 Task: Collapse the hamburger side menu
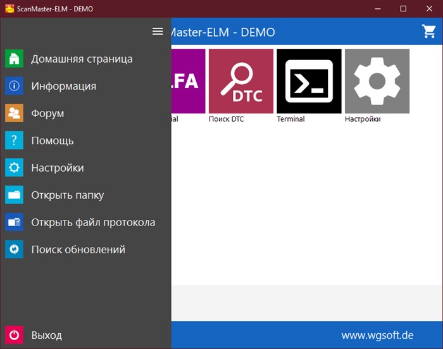(x=158, y=32)
